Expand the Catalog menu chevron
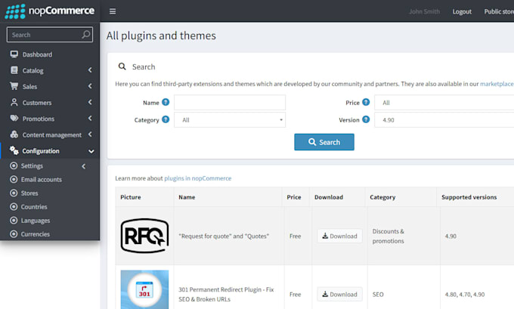Screen dimensions: 514x309 [x=90, y=70]
